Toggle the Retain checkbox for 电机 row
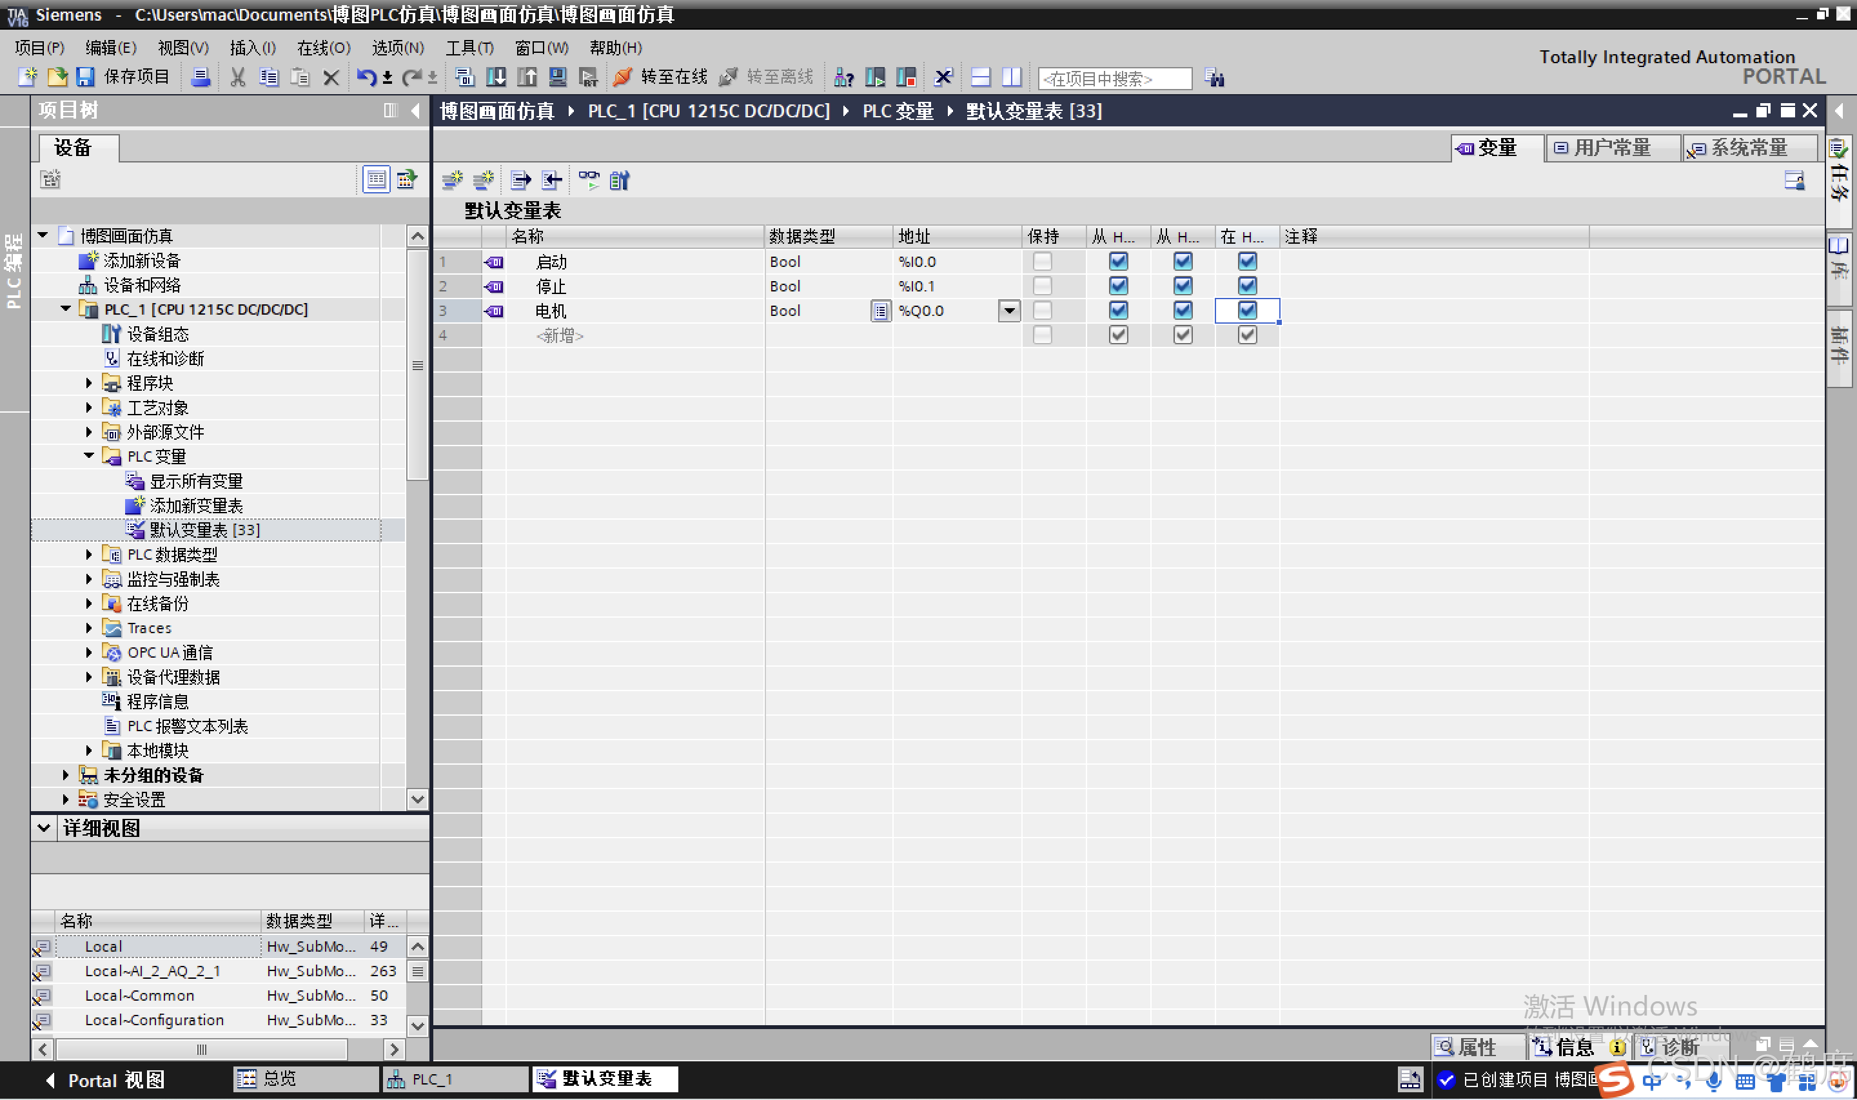1857x1100 pixels. point(1042,311)
